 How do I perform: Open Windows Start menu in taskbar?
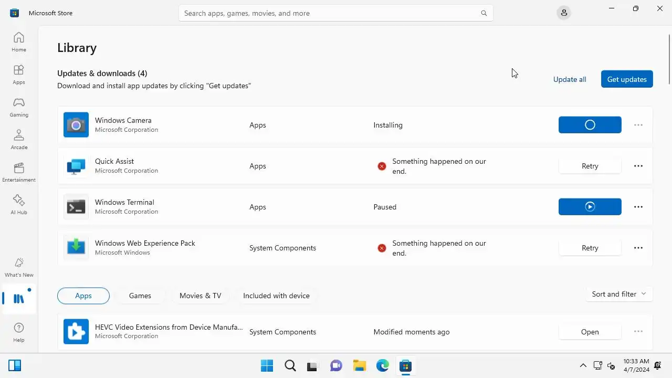(267, 365)
